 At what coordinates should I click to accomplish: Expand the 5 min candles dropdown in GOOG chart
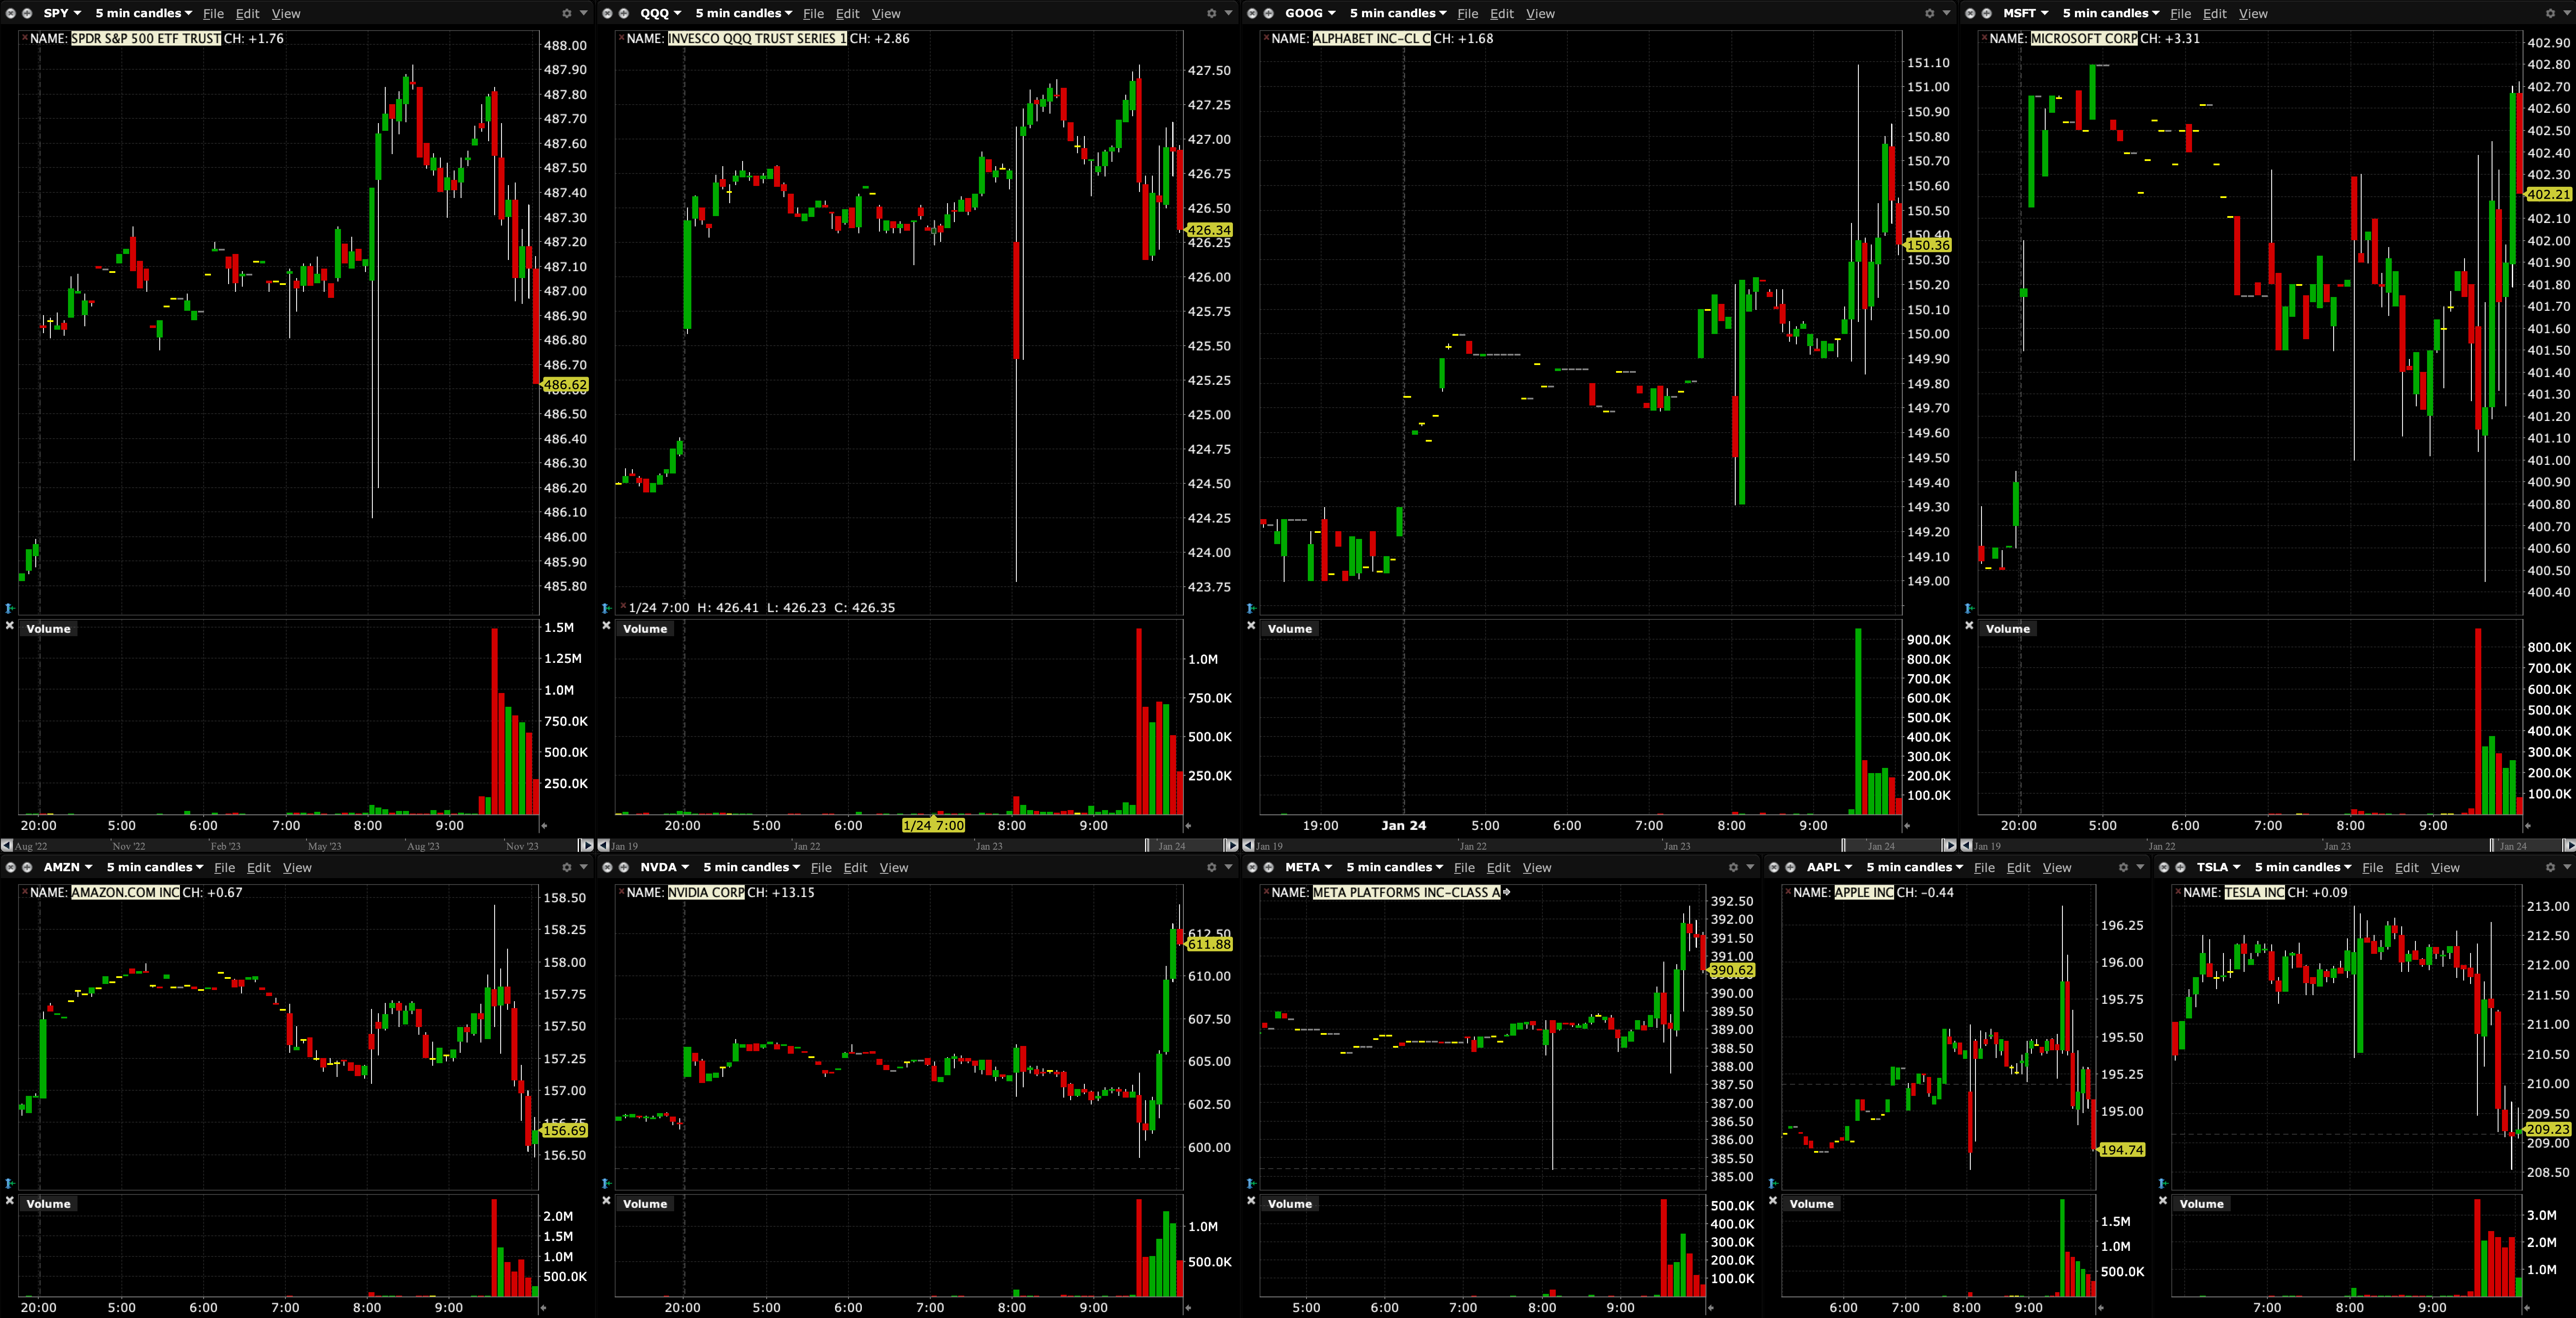(1397, 13)
